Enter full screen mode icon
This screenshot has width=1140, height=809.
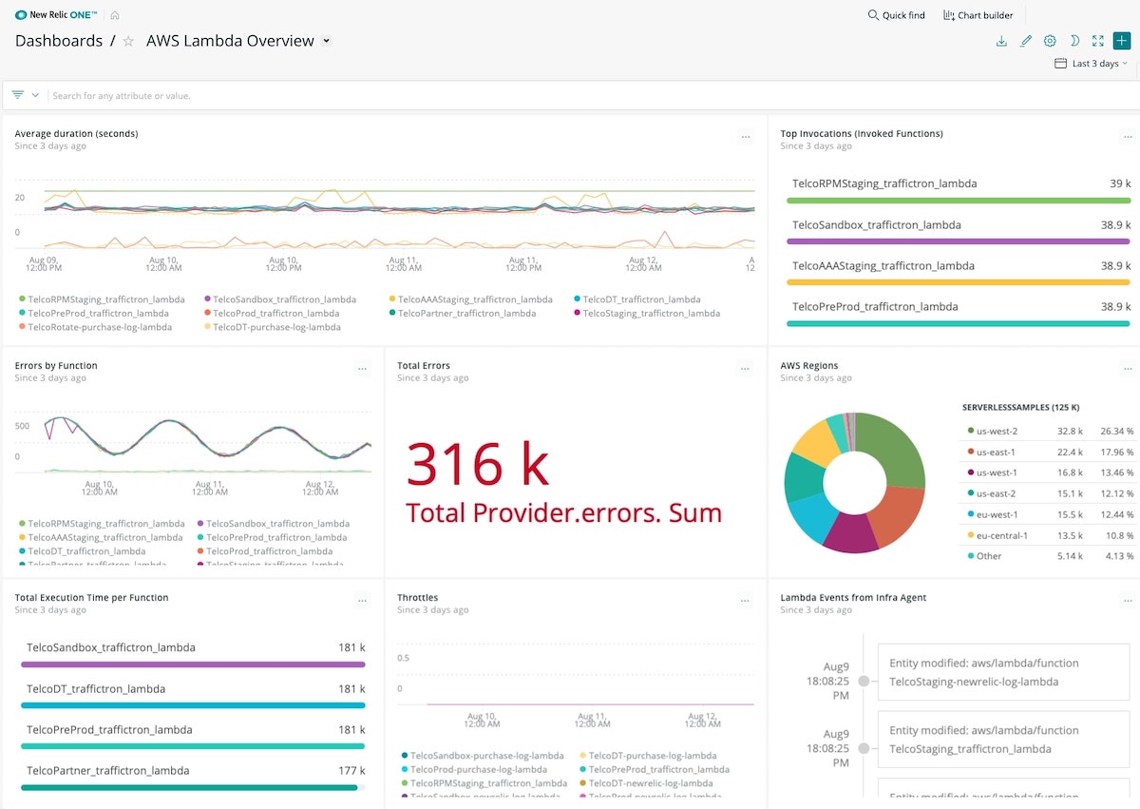pyautogui.click(x=1098, y=41)
